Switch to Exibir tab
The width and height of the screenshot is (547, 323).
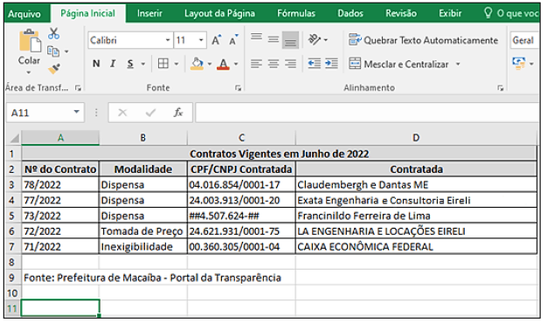coord(450,14)
